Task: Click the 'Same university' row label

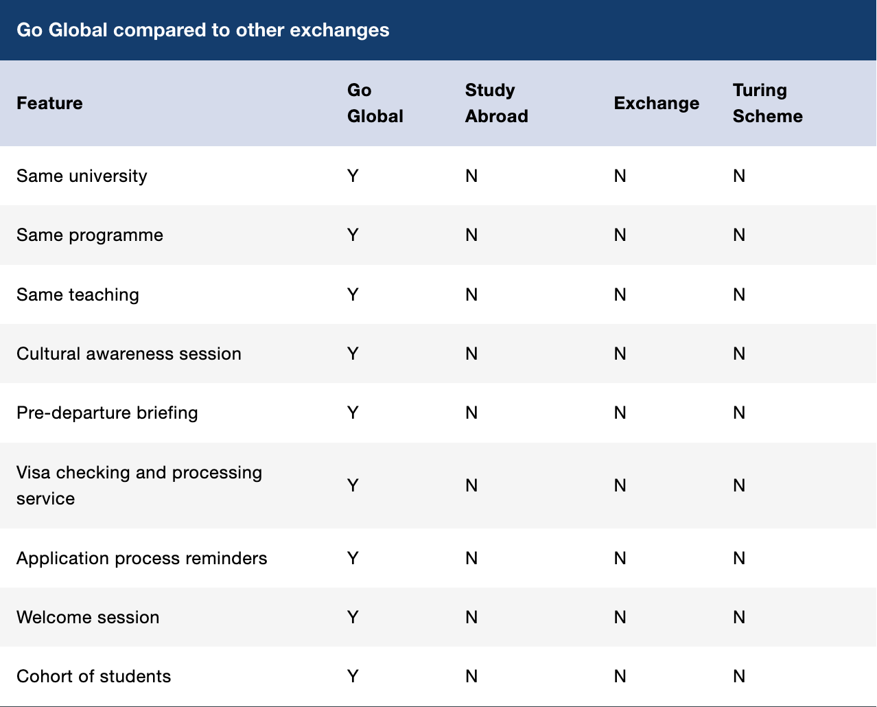Action: coord(82,176)
